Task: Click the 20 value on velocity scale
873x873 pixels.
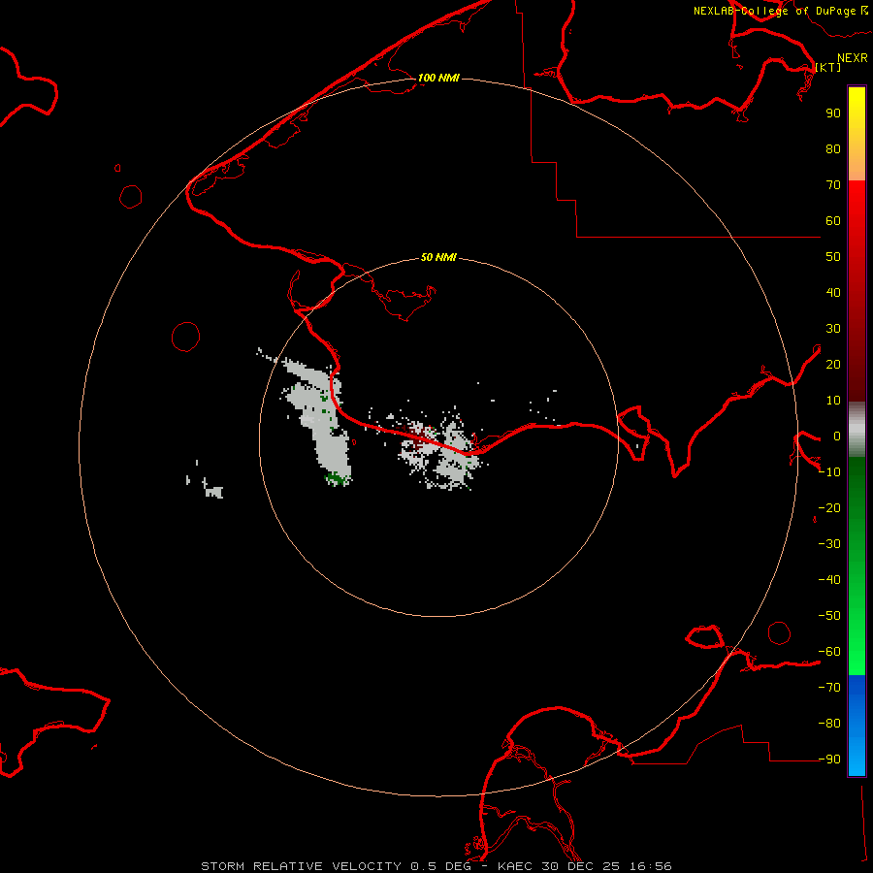Action: tap(833, 364)
